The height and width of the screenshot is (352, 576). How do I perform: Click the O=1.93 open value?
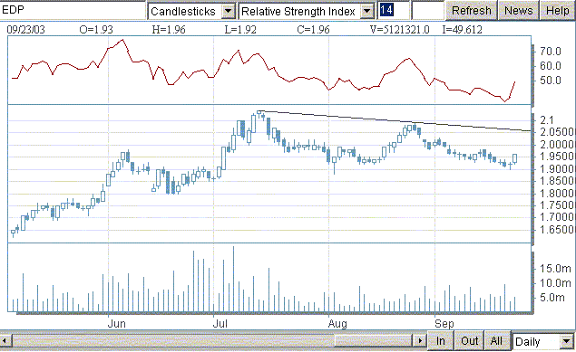coord(96,30)
